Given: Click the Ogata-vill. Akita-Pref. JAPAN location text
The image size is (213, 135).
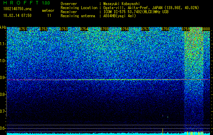Looking at the screenshot, I should coord(151,8).
